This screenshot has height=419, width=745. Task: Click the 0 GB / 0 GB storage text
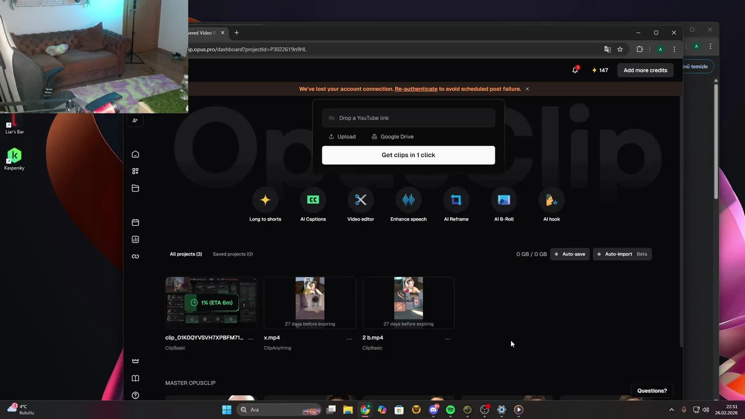[531, 254]
